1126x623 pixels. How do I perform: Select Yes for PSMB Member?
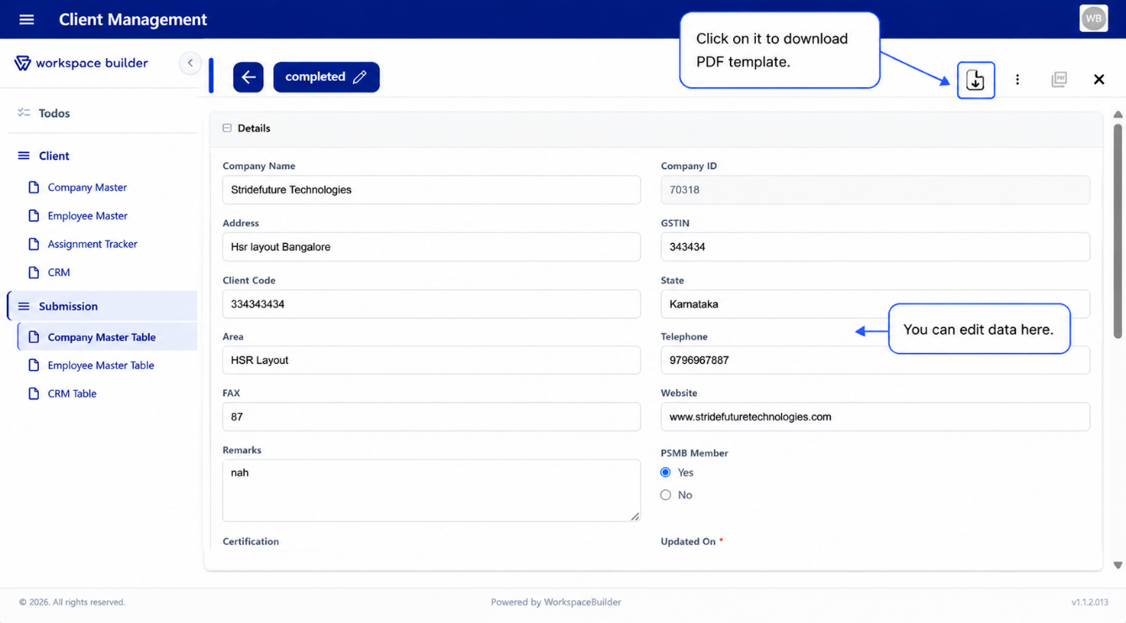[666, 473]
